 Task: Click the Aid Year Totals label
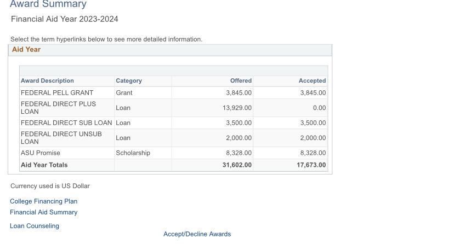pyautogui.click(x=44, y=165)
